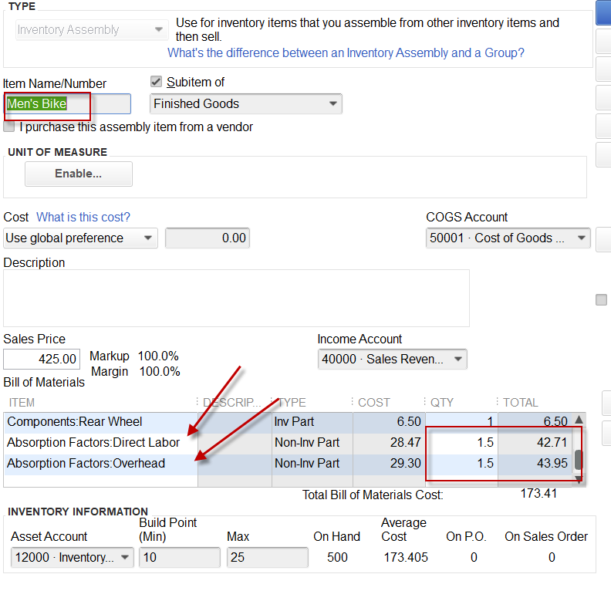Open the What is this cost link
The image size is (611, 591).
click(x=83, y=217)
